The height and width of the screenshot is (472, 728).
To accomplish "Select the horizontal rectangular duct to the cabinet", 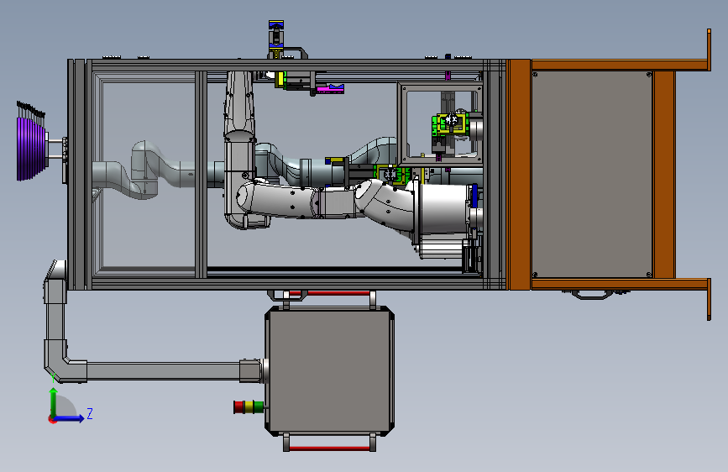I will [x=164, y=371].
